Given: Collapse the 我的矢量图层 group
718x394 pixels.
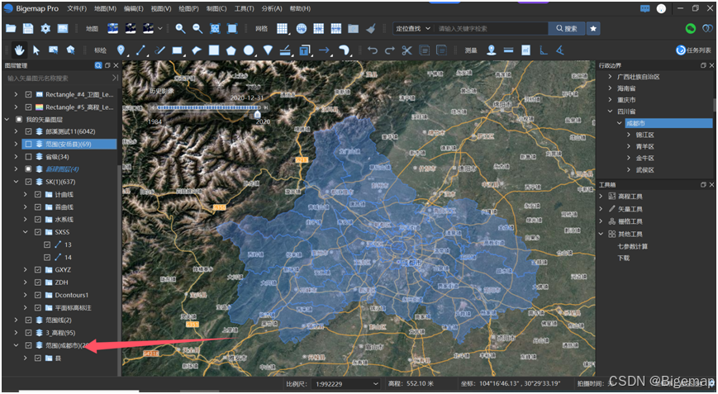Looking at the screenshot, I should point(7,120).
